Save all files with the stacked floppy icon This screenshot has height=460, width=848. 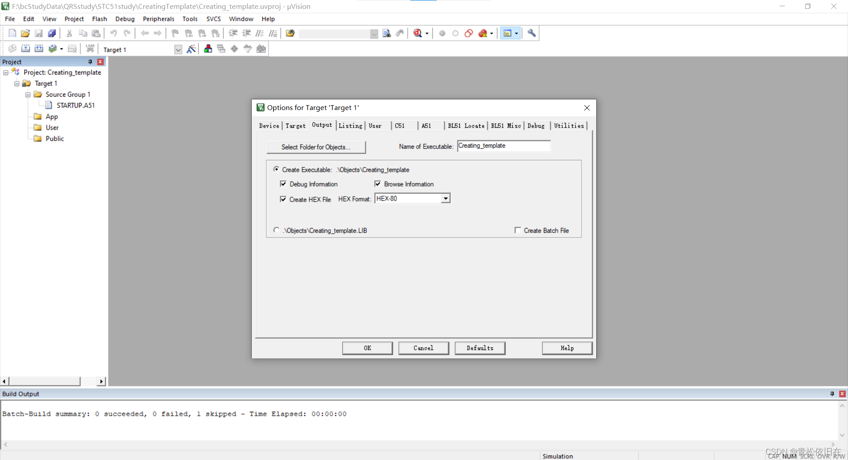pyautogui.click(x=52, y=33)
